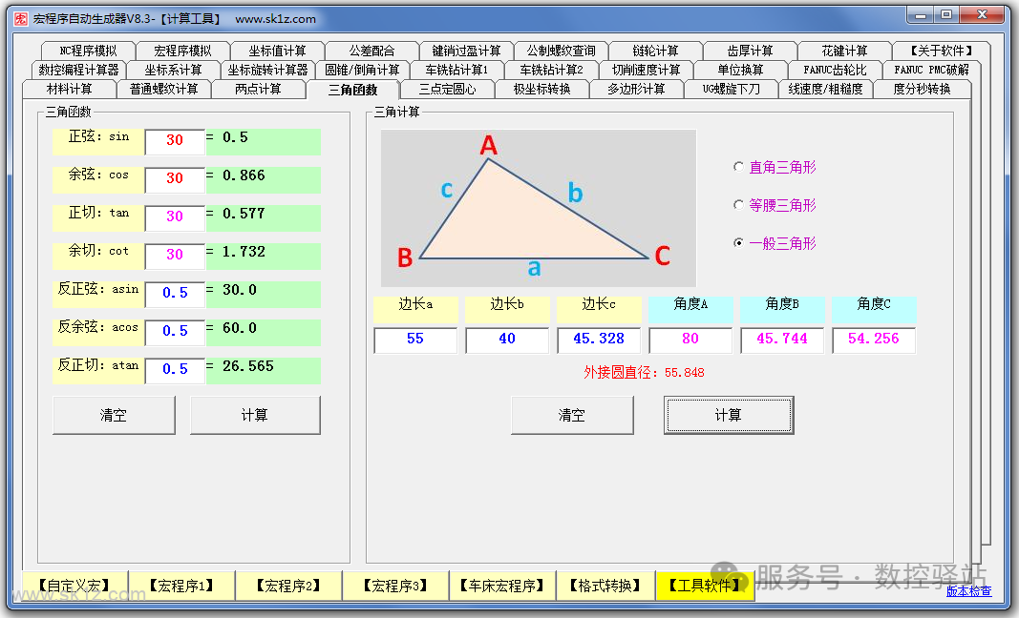This screenshot has width=1019, height=618.
Task: Open the 花键计算 tab
Action: [x=844, y=51]
